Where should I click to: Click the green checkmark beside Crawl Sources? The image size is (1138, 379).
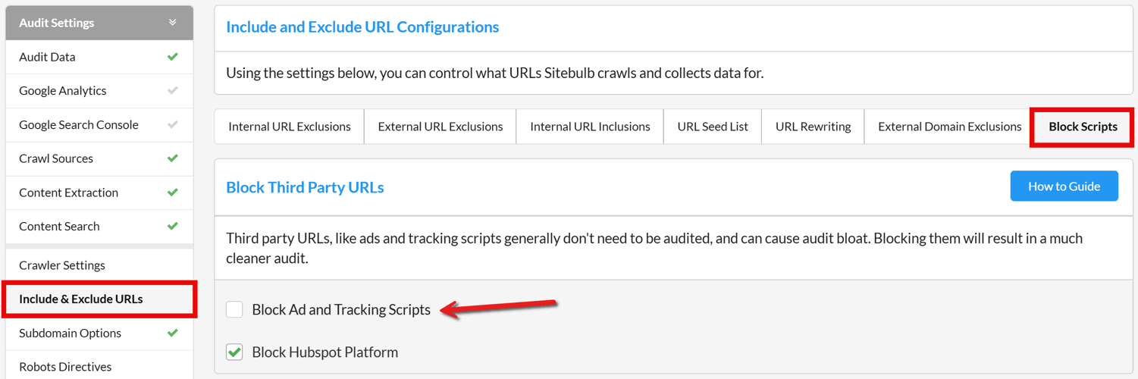pos(173,158)
